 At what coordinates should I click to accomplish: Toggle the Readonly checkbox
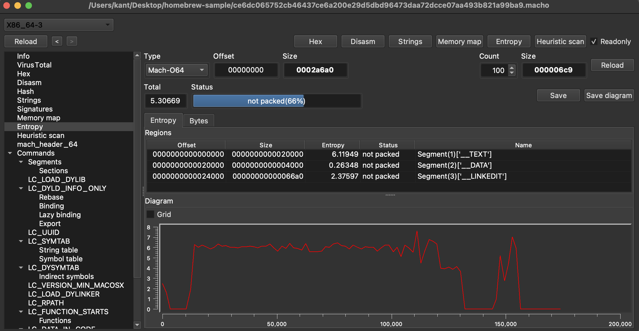(x=594, y=42)
